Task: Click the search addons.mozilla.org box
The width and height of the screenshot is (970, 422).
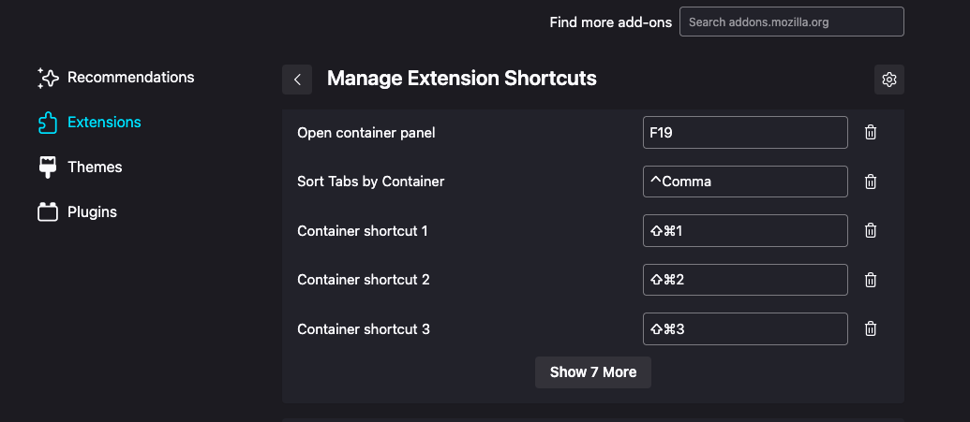Action: (791, 22)
